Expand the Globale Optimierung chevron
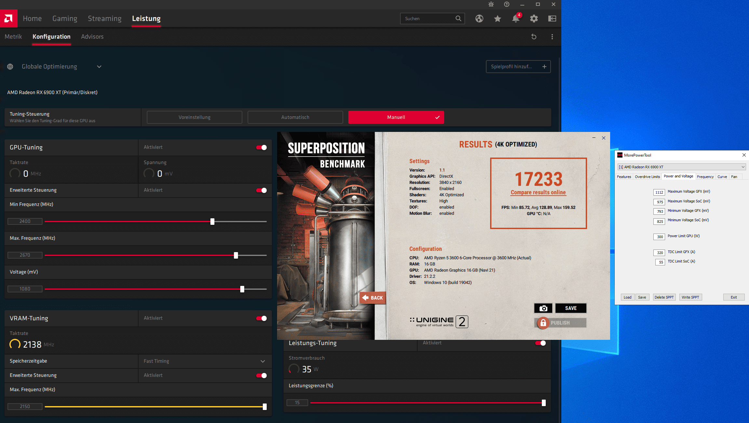 click(x=99, y=67)
